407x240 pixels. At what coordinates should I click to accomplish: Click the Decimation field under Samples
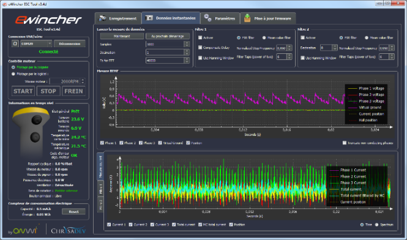(x=165, y=53)
